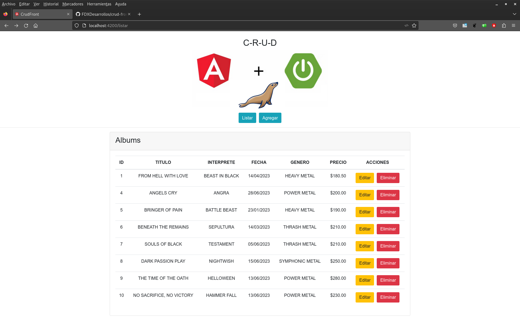Open the Pocket save icon
This screenshot has height=325, width=520.
[x=455, y=25]
